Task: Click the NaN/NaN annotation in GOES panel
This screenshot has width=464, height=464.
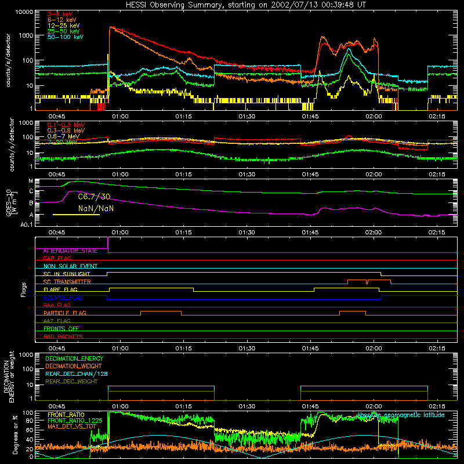Action: (x=96, y=208)
